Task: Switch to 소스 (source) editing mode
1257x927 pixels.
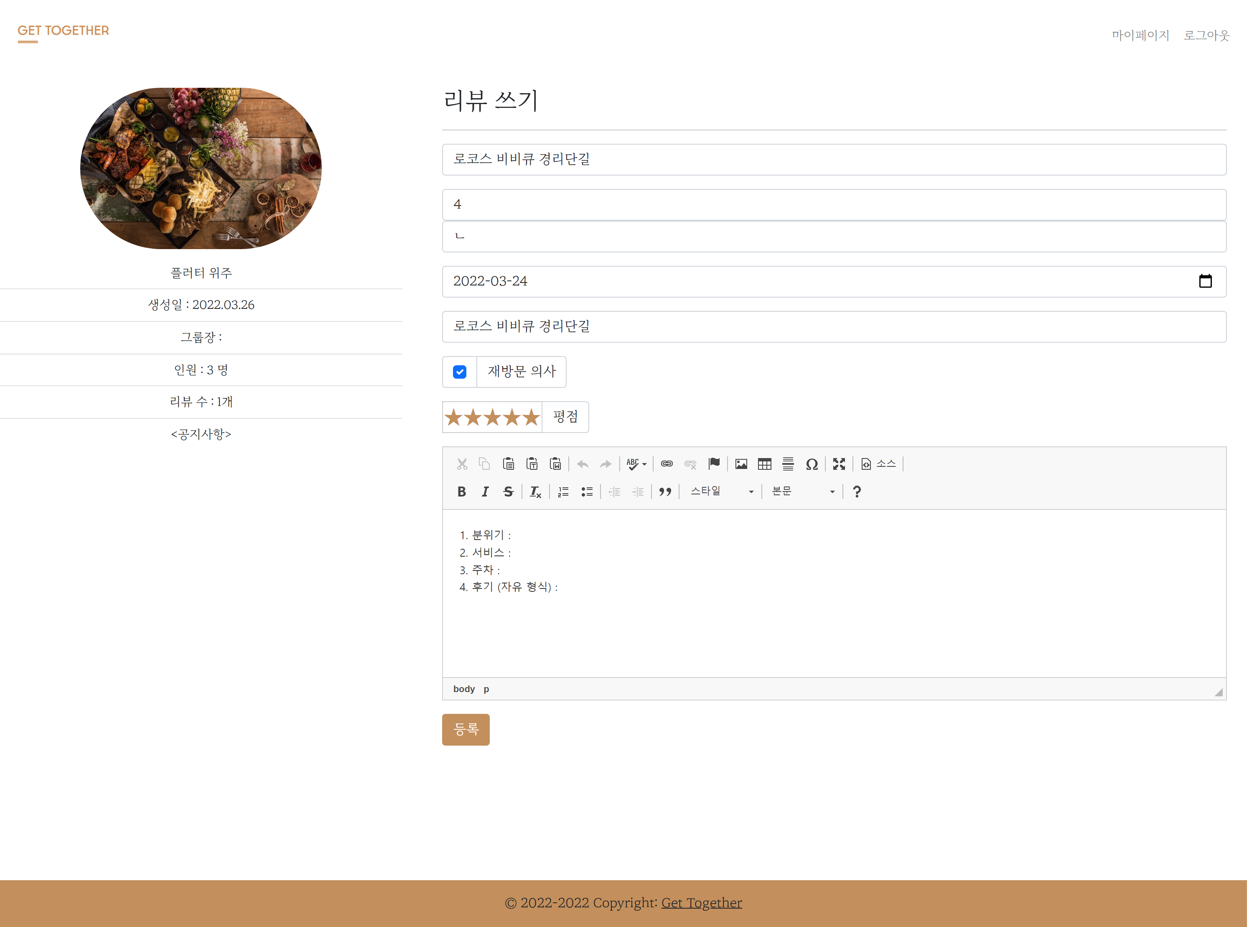Action: pyautogui.click(x=878, y=463)
